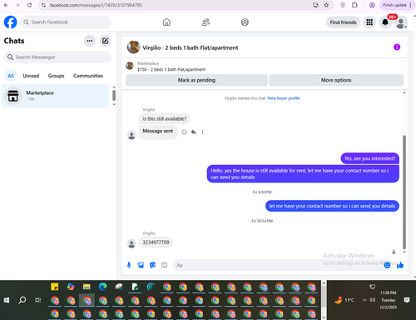Click the Search Facebook field
416x320 pixels.
(66, 22)
